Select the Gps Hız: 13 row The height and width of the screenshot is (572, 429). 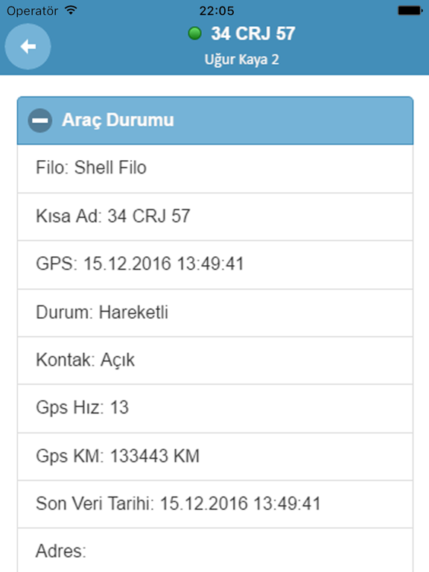(x=215, y=409)
